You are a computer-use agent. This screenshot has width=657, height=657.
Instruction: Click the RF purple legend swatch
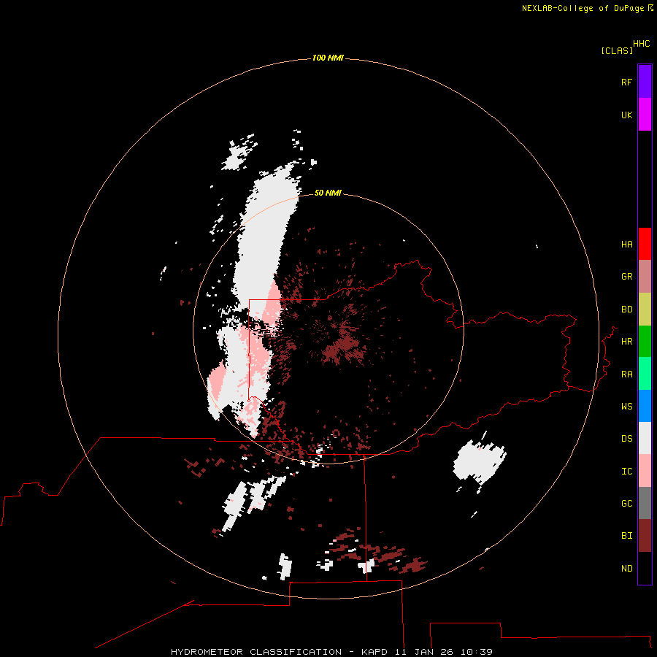pos(645,82)
